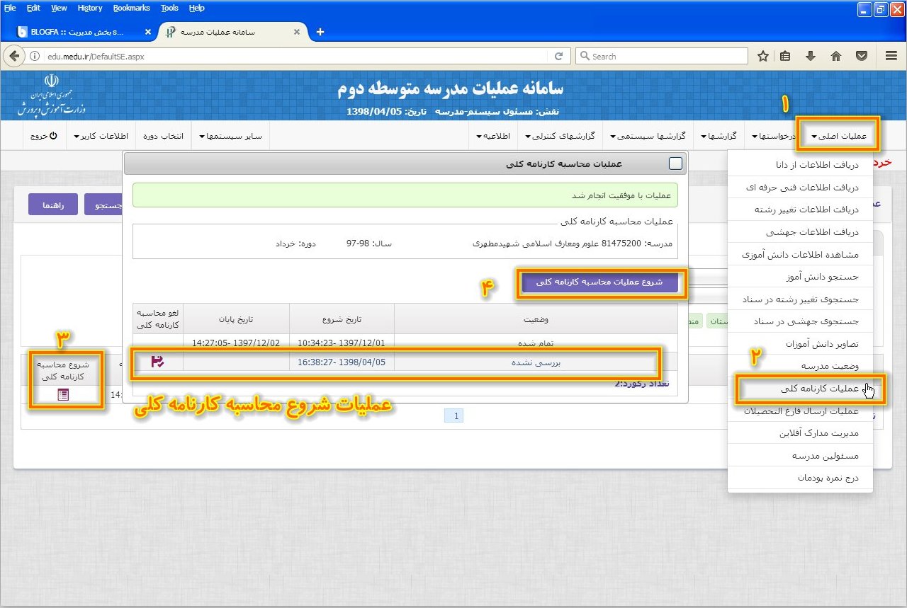907x608 pixels.
Task: Open the گزارشهای سیستمی dropdown
Action: 648,135
